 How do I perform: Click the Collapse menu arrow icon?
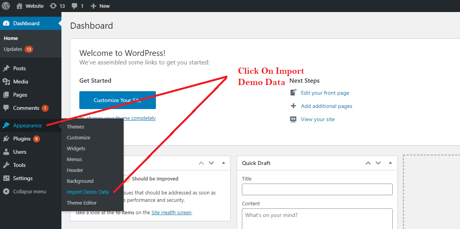(6, 191)
